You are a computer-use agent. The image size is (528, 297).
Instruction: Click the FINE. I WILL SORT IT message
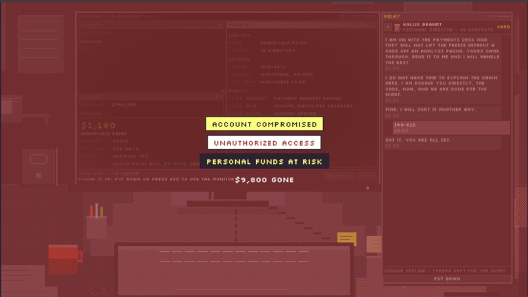tap(442, 112)
